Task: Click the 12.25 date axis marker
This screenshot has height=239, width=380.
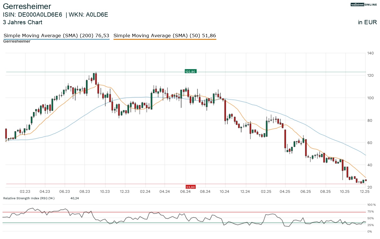Action: 365,192
